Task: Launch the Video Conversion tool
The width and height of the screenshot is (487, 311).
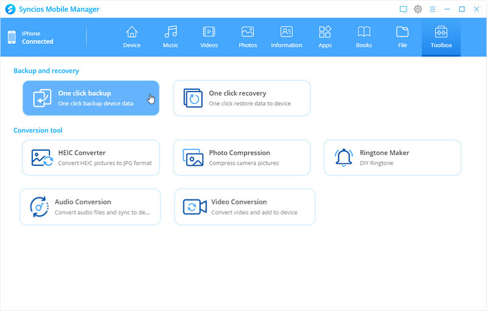Action: click(x=245, y=207)
